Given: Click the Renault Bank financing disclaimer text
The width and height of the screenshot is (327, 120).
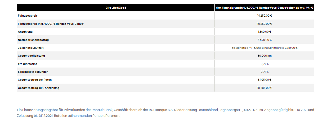Looking at the screenshot, I should (x=165, y=113).
